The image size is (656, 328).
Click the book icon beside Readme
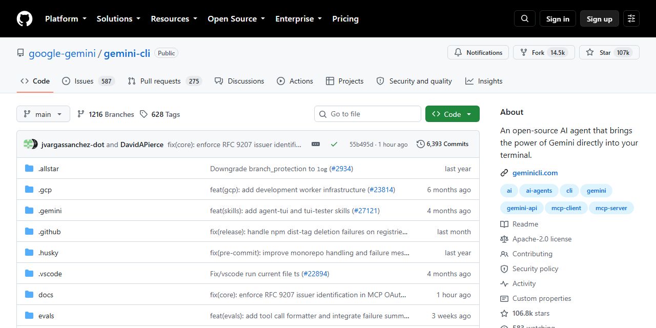pos(504,224)
